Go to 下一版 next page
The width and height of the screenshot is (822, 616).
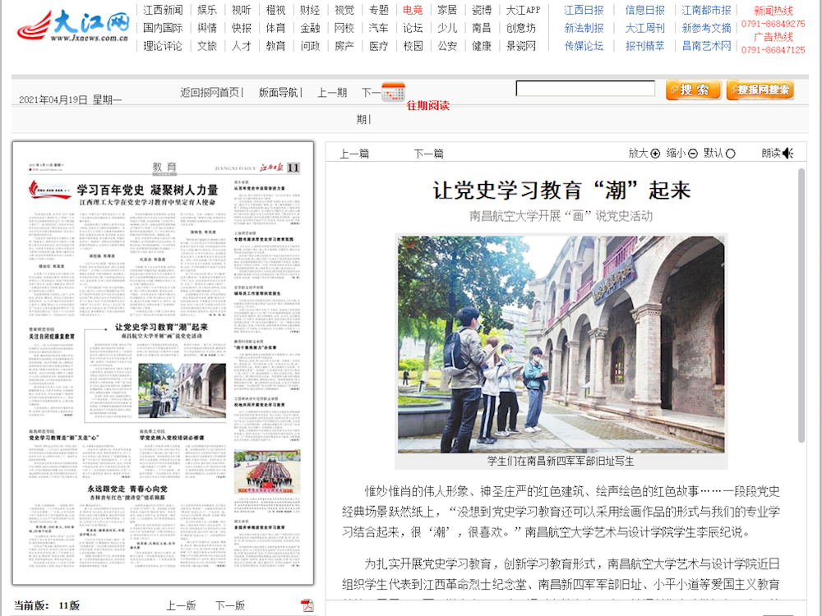[230, 605]
